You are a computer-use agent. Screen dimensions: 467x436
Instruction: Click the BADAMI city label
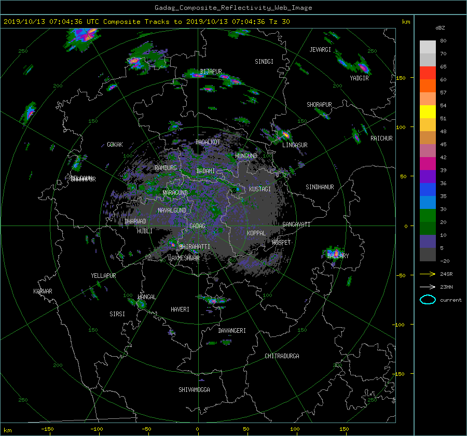[x=205, y=171]
